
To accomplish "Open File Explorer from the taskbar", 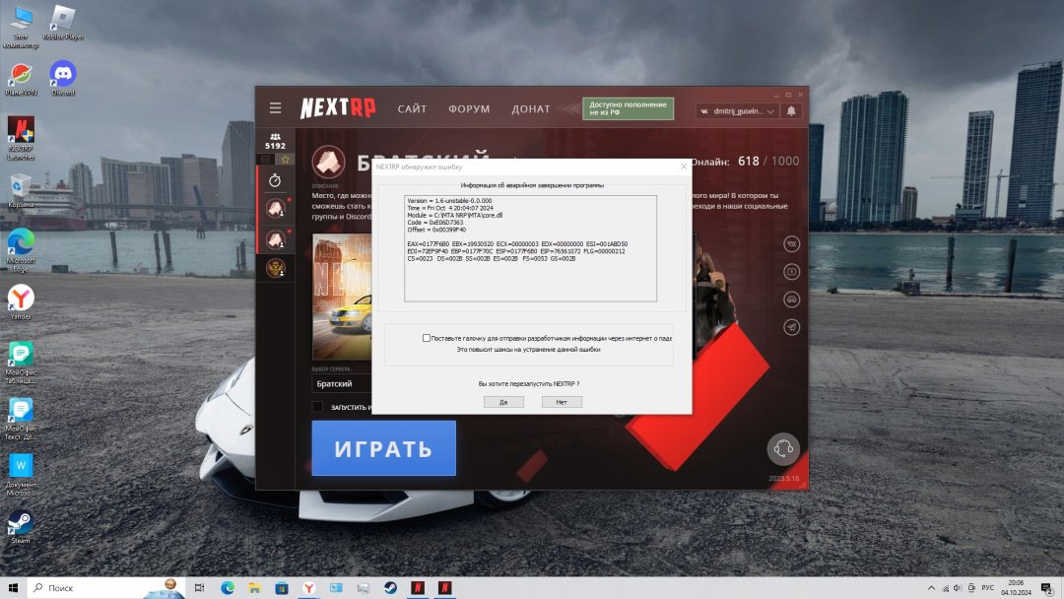I will point(254,587).
